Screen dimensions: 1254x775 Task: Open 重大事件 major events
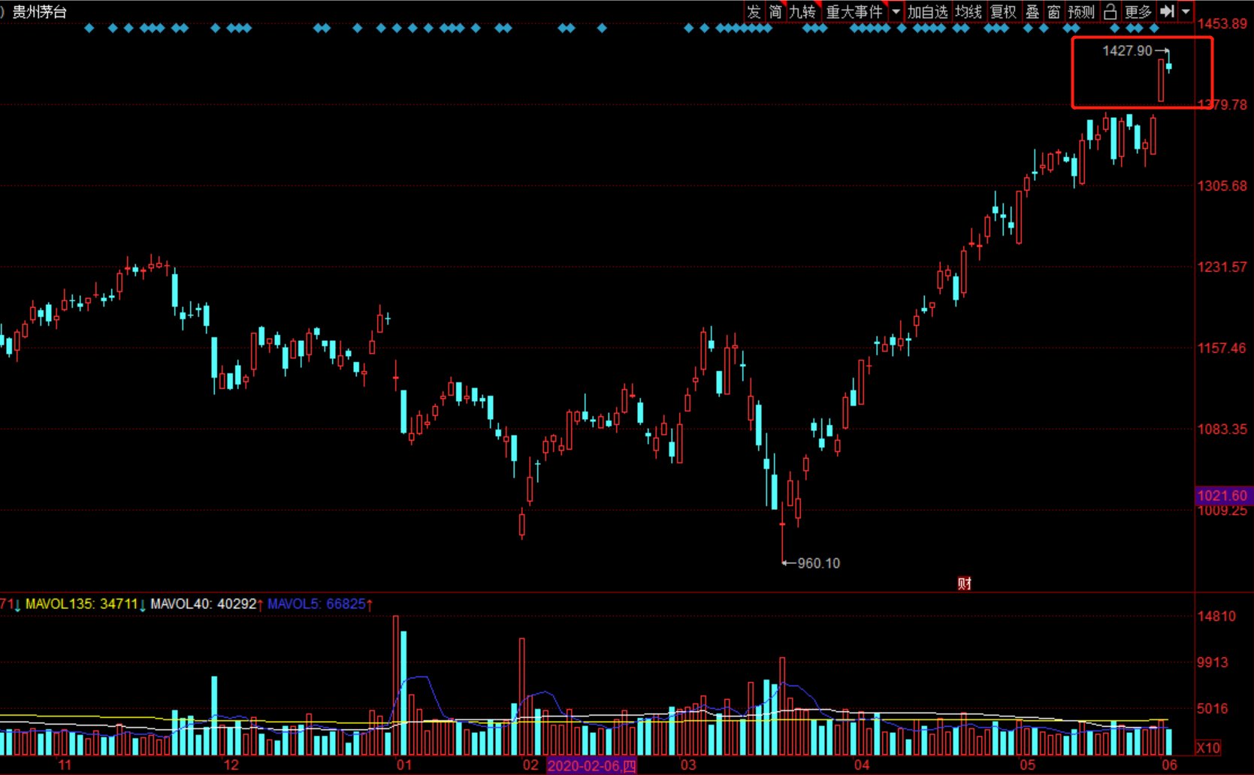click(854, 12)
